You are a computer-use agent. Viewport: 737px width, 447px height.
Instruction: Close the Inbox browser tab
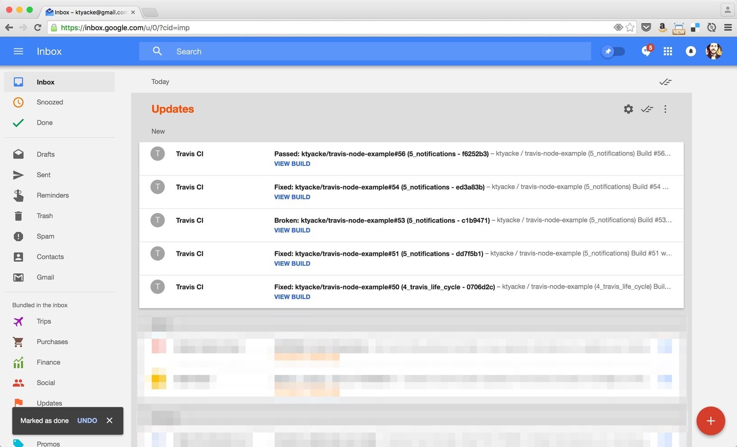coord(133,12)
